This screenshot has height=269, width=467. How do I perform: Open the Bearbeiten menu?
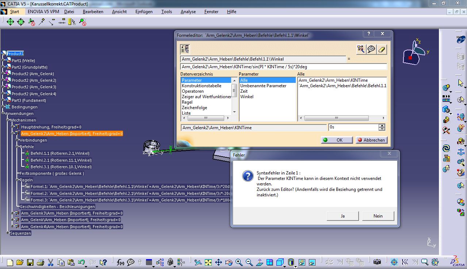(93, 12)
